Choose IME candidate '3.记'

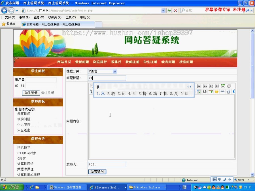click(x=122, y=94)
